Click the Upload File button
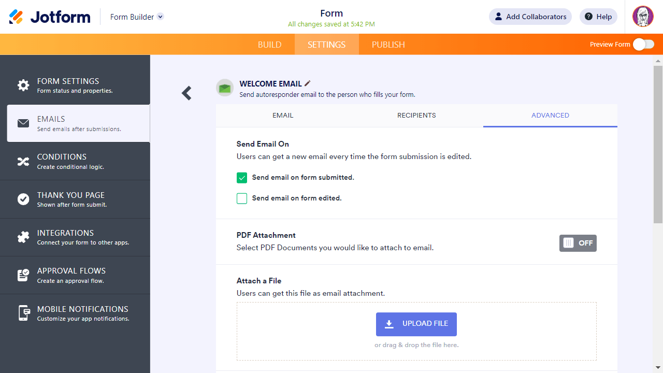 [x=416, y=324]
